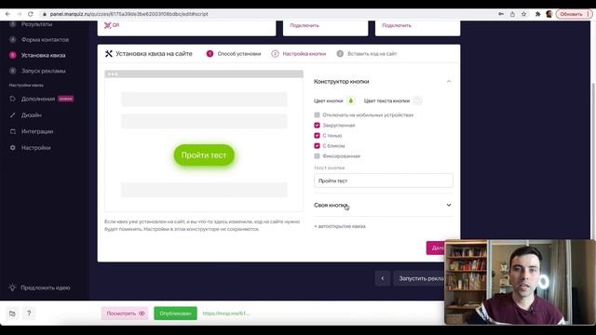The height and width of the screenshot is (335, 596).
Task: Click the Настройки gear icon
Action: click(12, 148)
